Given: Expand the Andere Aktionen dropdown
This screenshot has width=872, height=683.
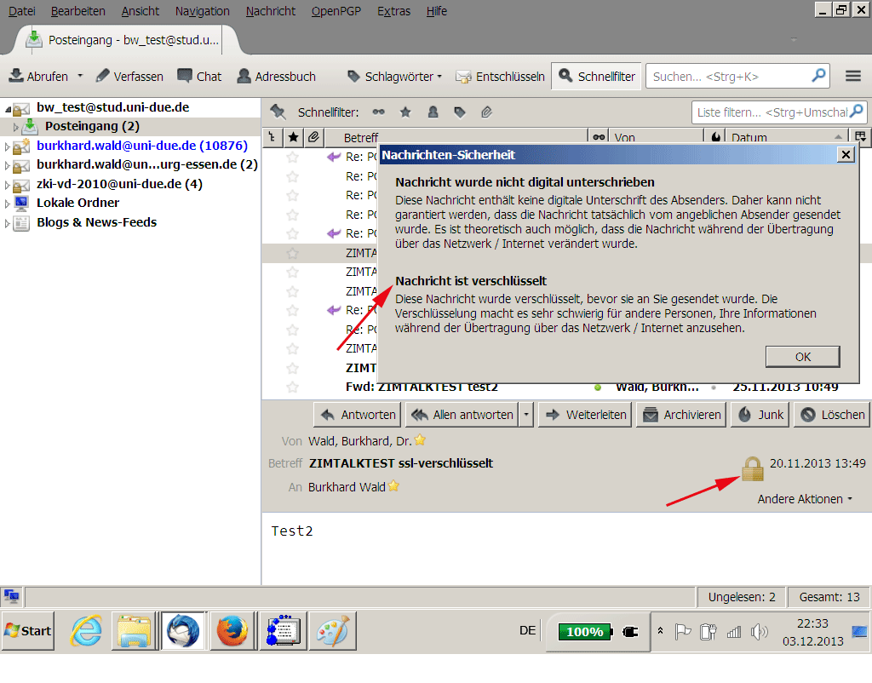Looking at the screenshot, I should point(805,499).
